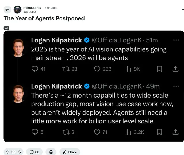Downvote the Reddit post
Image resolution: width=184 pixels, height=155 pixels.
(19, 152)
